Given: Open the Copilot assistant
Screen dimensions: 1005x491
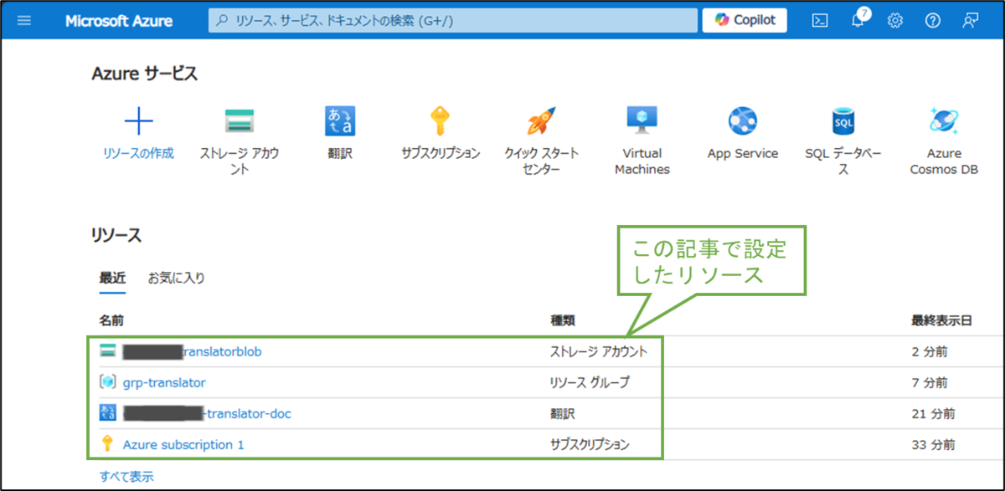Looking at the screenshot, I should [745, 20].
